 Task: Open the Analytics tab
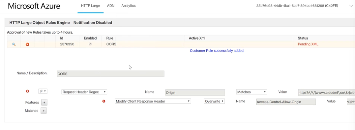click(x=128, y=6)
